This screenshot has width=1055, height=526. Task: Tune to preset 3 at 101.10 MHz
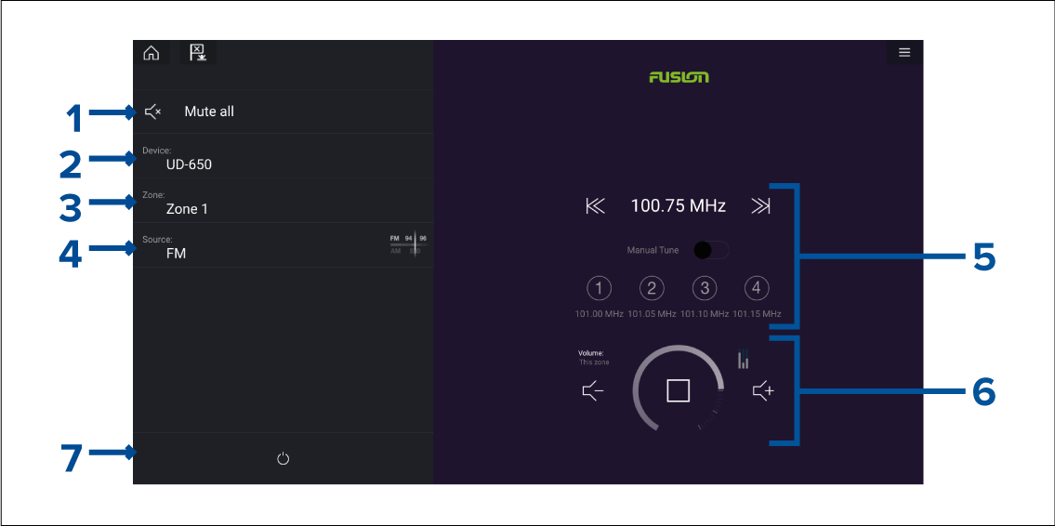[x=705, y=288]
